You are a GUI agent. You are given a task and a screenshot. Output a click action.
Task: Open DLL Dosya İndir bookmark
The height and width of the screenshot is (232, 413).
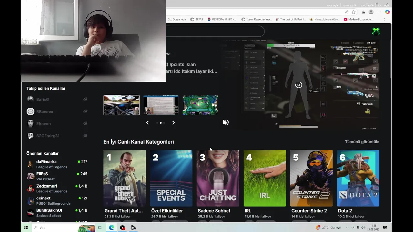point(176,19)
